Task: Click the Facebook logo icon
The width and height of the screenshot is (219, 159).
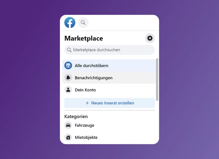Action: pyautogui.click(x=70, y=23)
